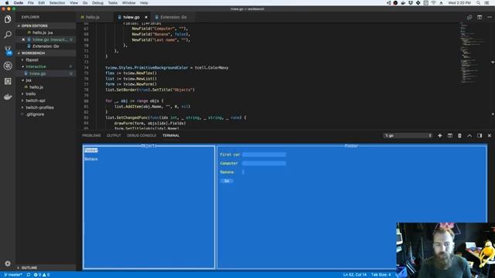Close tview.go in Open Editors list
The width and height of the screenshot is (495, 278).
[x=23, y=39]
